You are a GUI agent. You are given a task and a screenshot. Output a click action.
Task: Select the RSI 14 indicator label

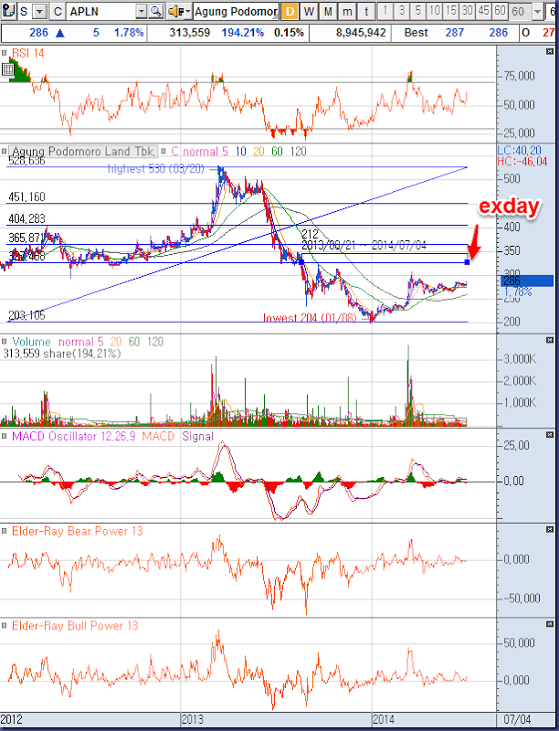click(27, 53)
